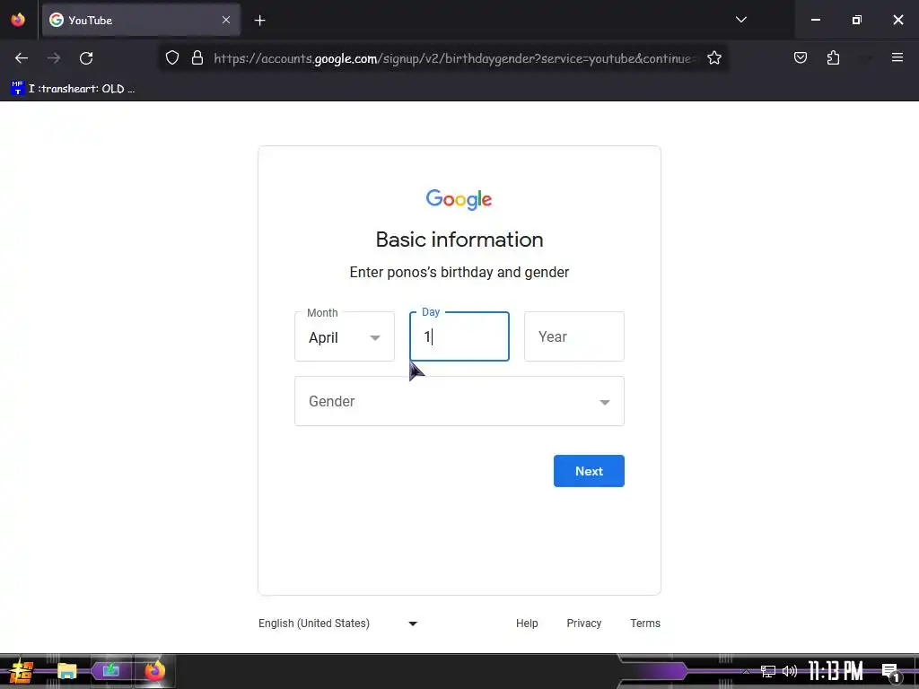Close the YouTube tab
The width and height of the screenshot is (919, 689).
tap(225, 20)
